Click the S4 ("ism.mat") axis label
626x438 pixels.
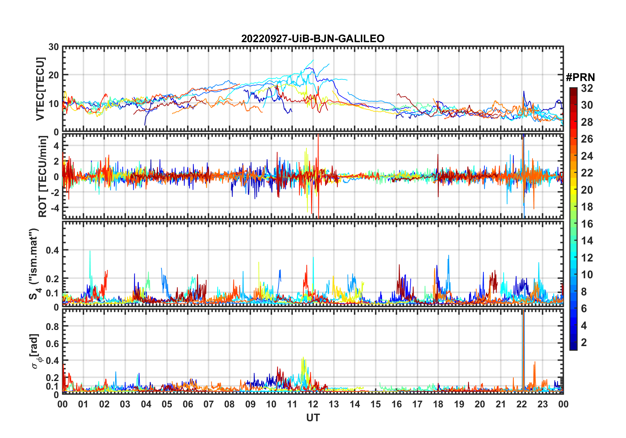click(x=34, y=264)
